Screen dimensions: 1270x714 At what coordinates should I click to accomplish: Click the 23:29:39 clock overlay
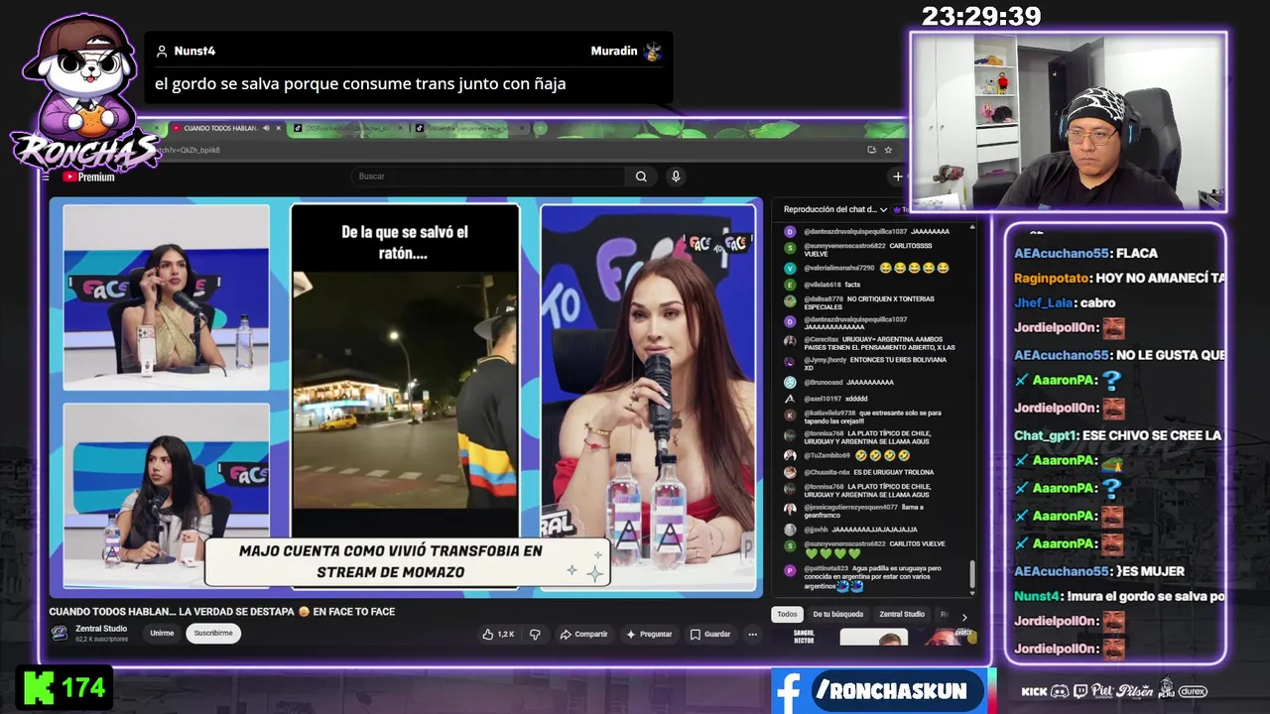click(981, 17)
